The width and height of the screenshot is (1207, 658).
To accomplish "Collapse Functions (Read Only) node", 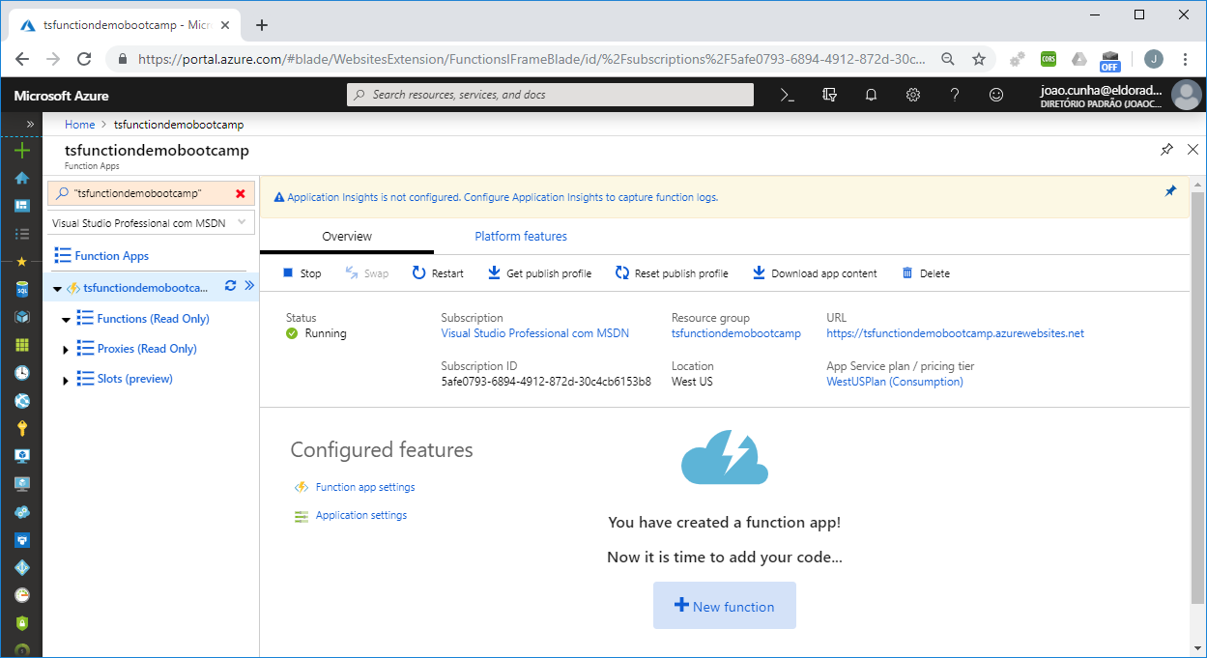I will (x=67, y=319).
